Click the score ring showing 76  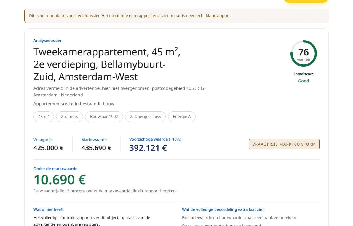(x=304, y=53)
